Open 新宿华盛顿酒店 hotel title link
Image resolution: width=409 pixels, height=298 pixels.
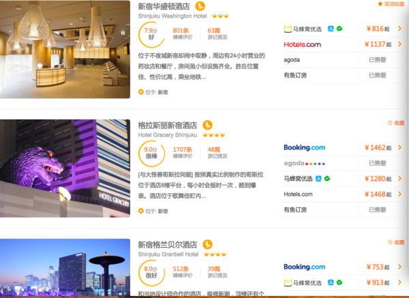click(164, 6)
